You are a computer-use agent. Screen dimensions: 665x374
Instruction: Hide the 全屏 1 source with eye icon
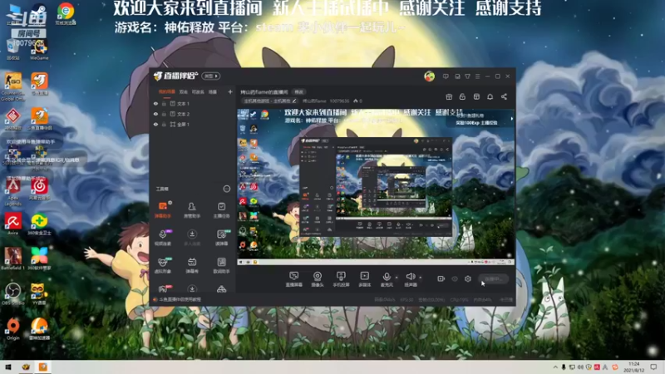[155, 124]
